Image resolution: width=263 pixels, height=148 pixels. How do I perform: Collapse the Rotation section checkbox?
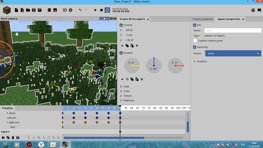[121, 53]
